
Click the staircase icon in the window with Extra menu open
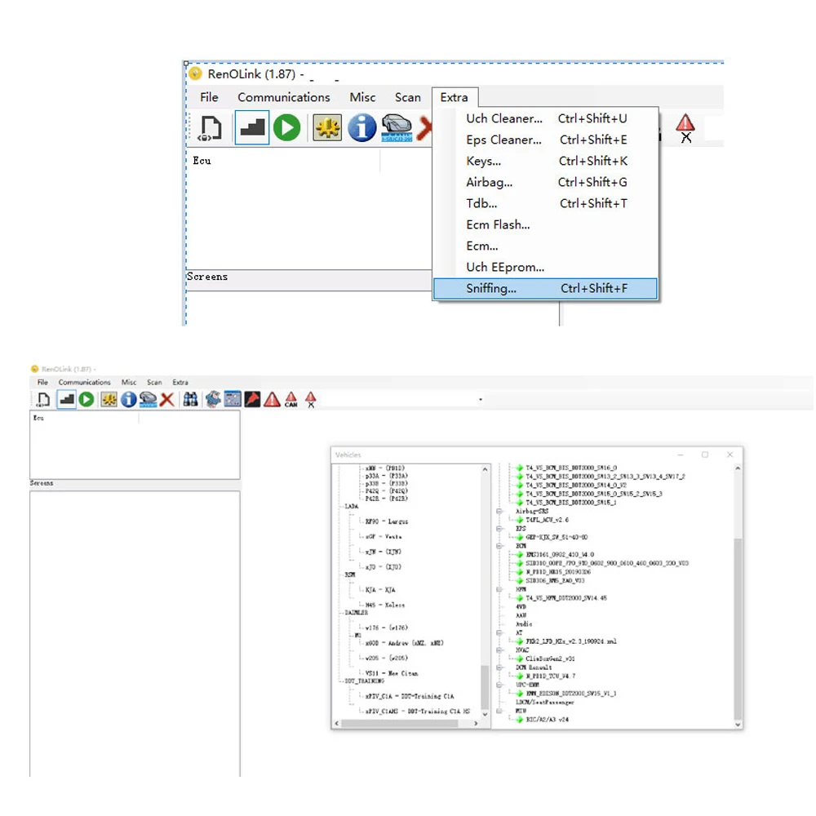(x=252, y=127)
